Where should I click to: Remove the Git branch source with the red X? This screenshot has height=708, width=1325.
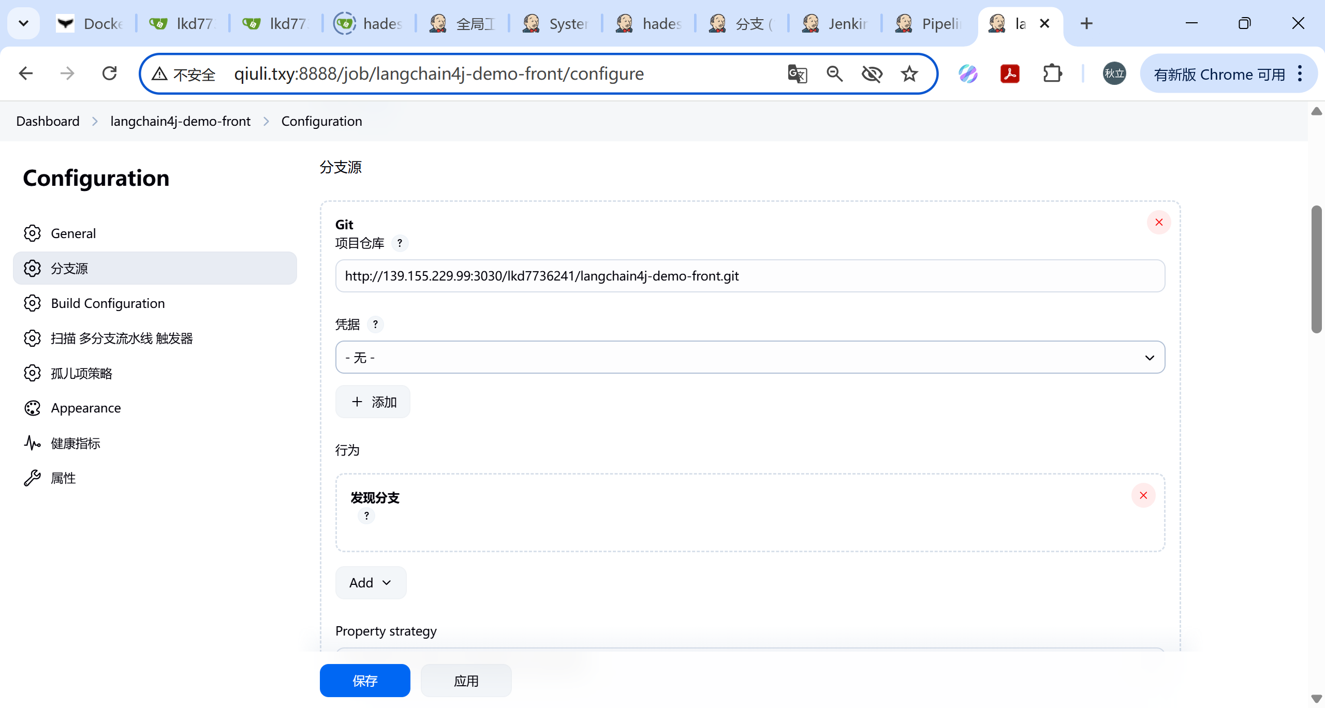pyautogui.click(x=1159, y=223)
